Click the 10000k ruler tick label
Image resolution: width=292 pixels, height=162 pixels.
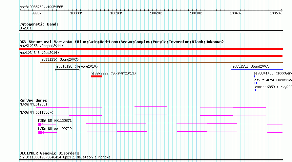tap(76, 13)
